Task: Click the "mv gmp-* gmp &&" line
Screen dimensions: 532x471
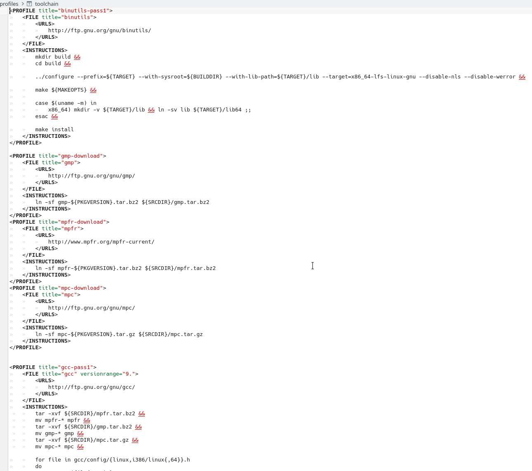Action: tap(59, 433)
